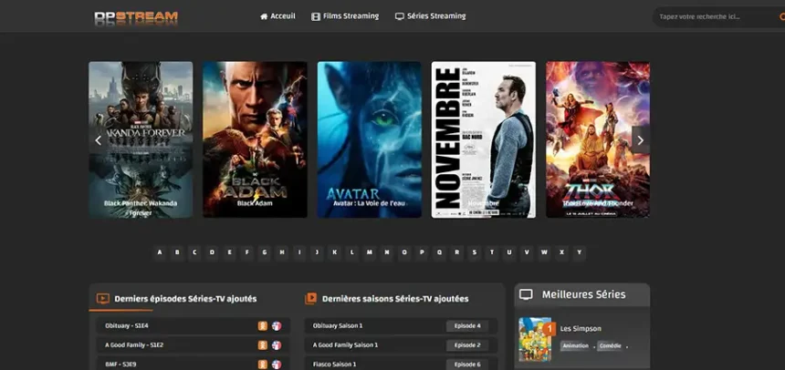Click the TV icon beside Meilleures Séries
The width and height of the screenshot is (785, 370).
526,294
